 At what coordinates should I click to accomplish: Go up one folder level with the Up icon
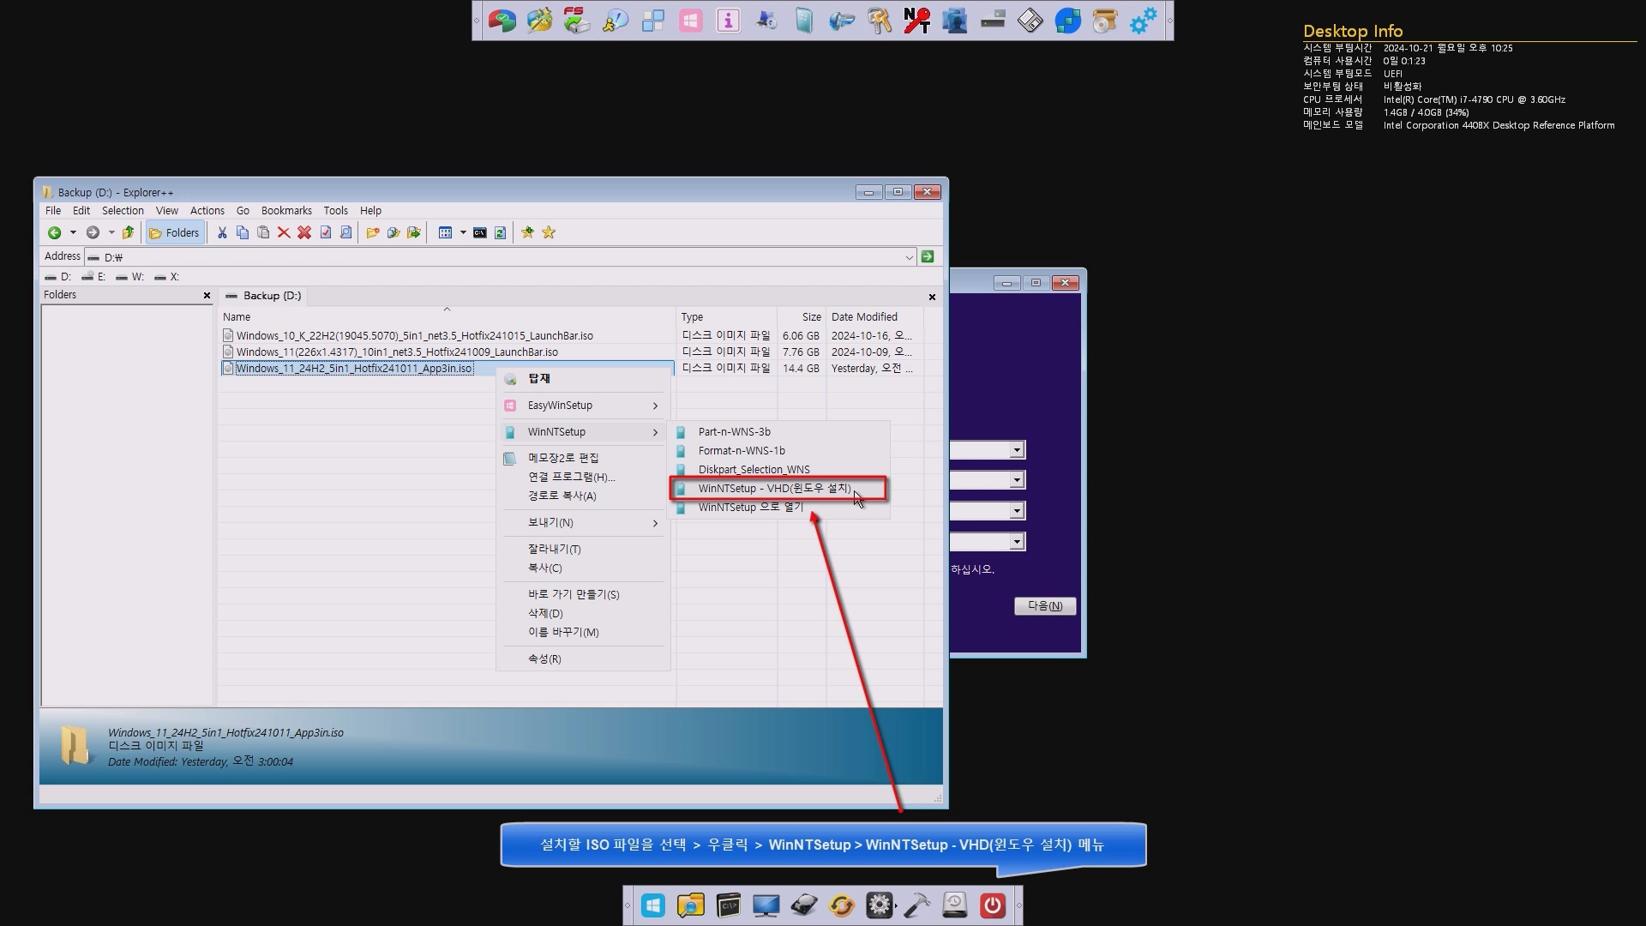point(129,232)
